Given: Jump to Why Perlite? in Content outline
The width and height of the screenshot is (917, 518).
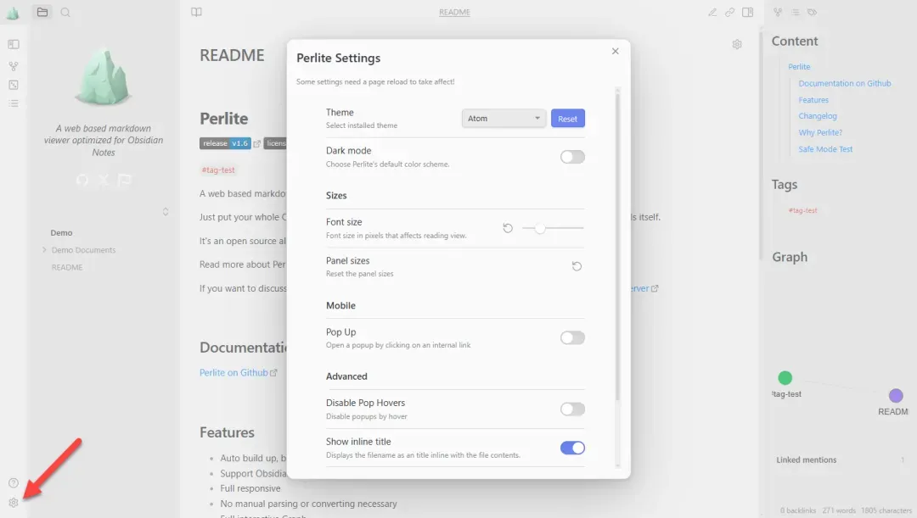Looking at the screenshot, I should coord(820,132).
